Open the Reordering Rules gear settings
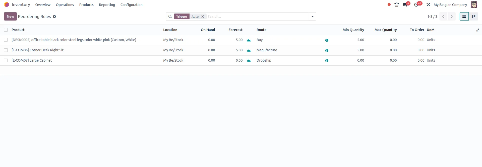Viewport: 482px width, 167px height. tap(54, 17)
